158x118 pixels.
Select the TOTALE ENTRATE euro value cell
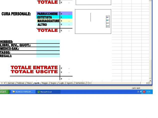click(66, 68)
